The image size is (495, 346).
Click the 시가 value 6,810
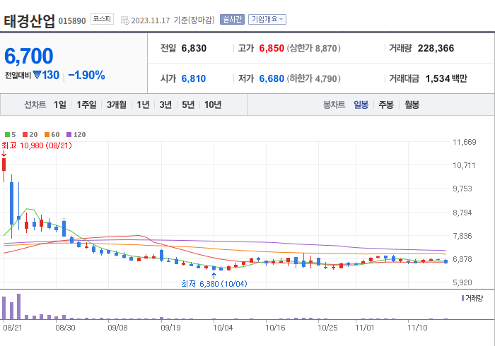click(x=194, y=78)
